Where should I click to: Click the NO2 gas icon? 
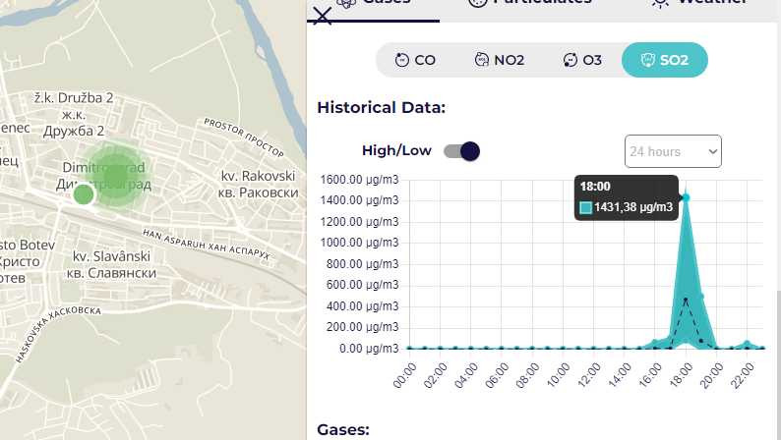point(481,60)
